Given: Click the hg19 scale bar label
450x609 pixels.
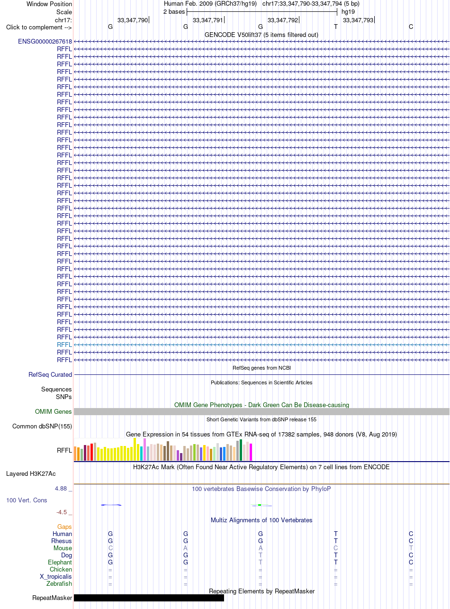Looking at the screenshot, I should (x=348, y=11).
